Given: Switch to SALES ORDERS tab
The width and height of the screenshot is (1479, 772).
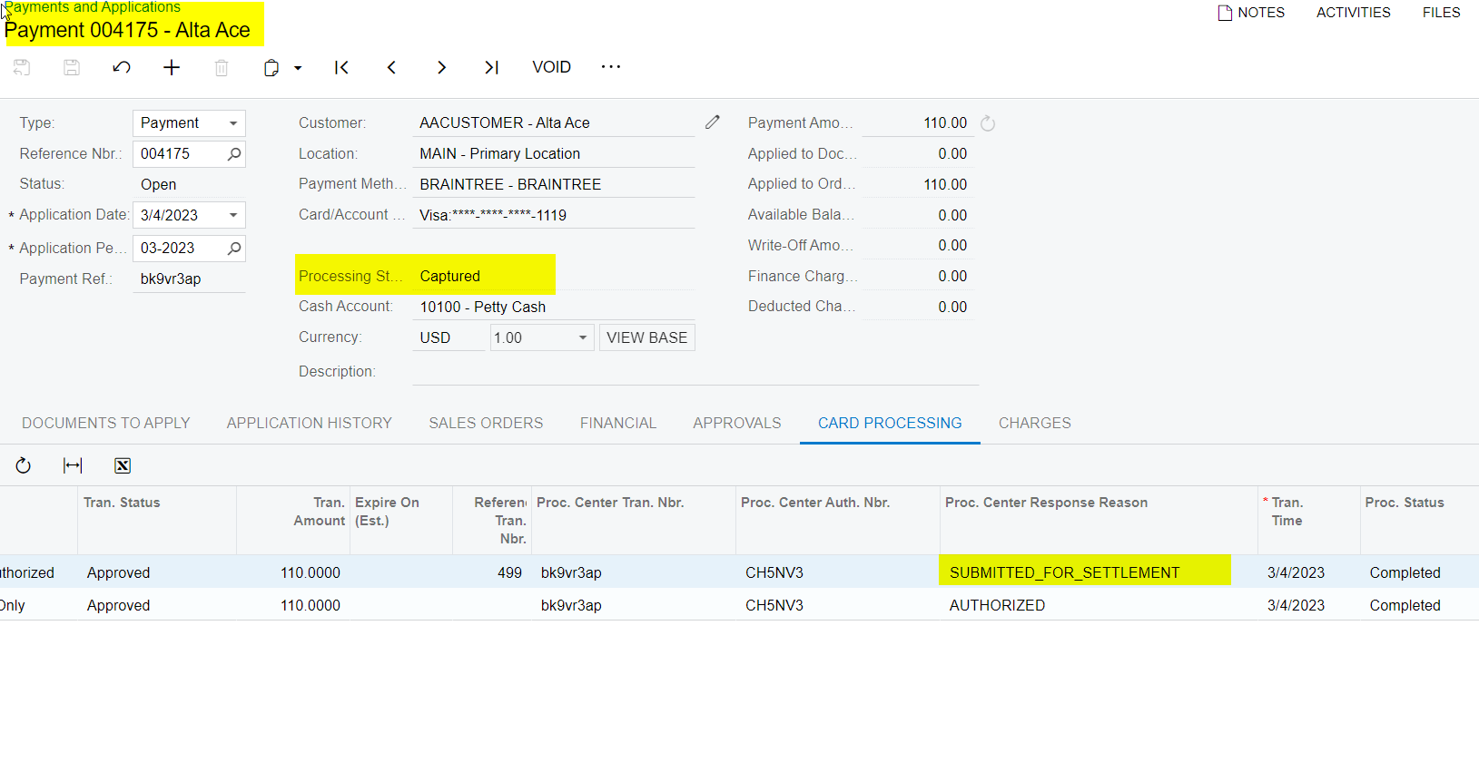Looking at the screenshot, I should 486,423.
